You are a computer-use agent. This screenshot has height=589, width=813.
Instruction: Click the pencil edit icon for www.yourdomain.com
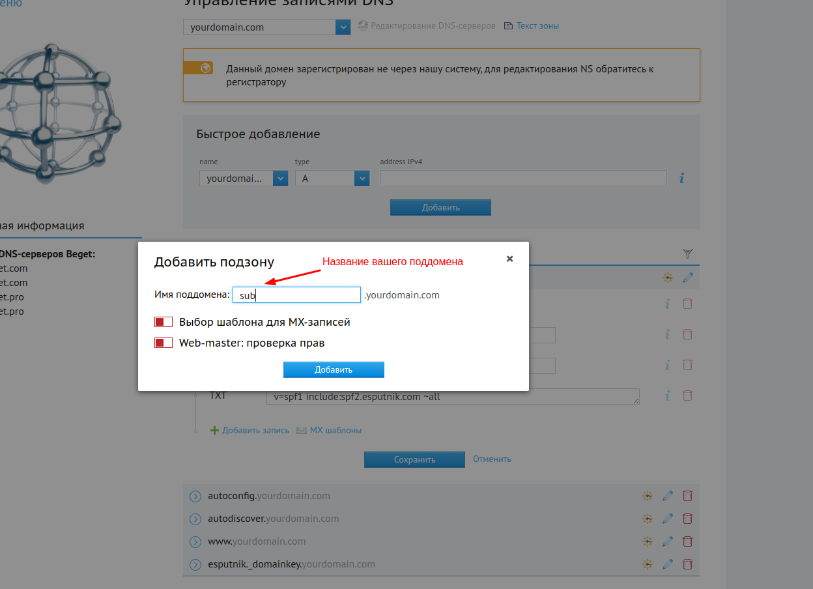coord(667,541)
